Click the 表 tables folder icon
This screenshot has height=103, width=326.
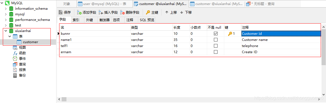pos(15,36)
